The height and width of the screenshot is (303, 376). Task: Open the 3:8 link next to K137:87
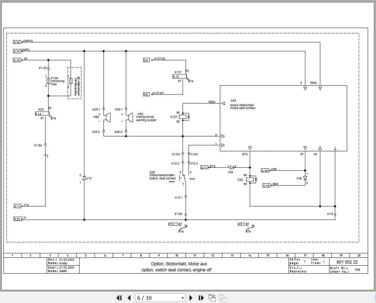point(146,94)
